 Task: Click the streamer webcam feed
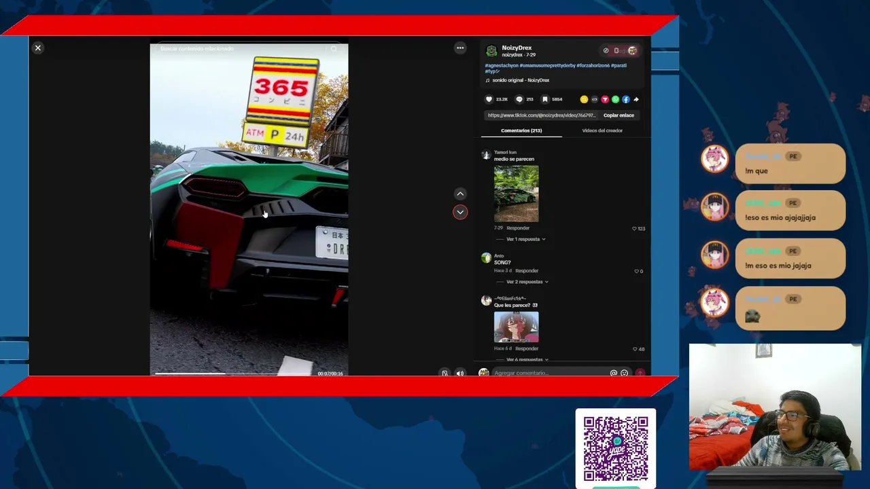point(775,407)
